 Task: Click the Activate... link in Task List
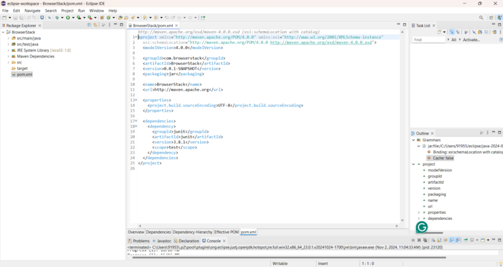tap(472, 40)
